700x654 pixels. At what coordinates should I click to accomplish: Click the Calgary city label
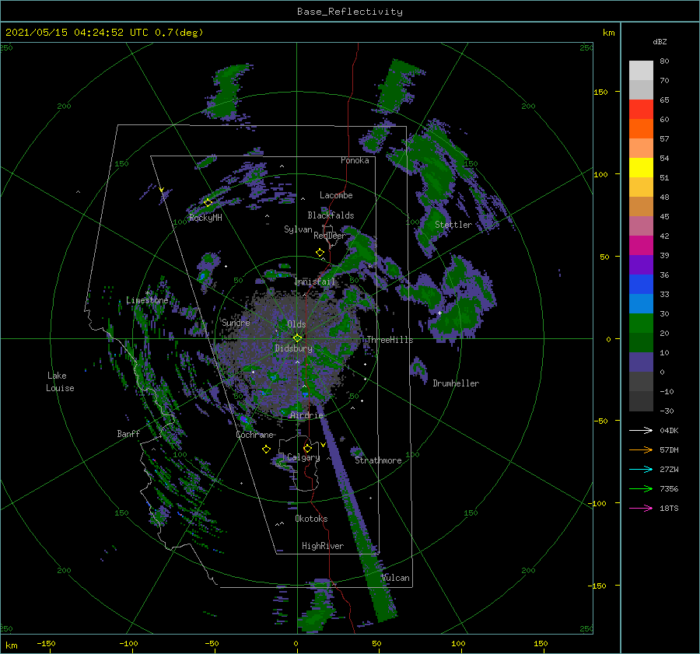coord(303,457)
